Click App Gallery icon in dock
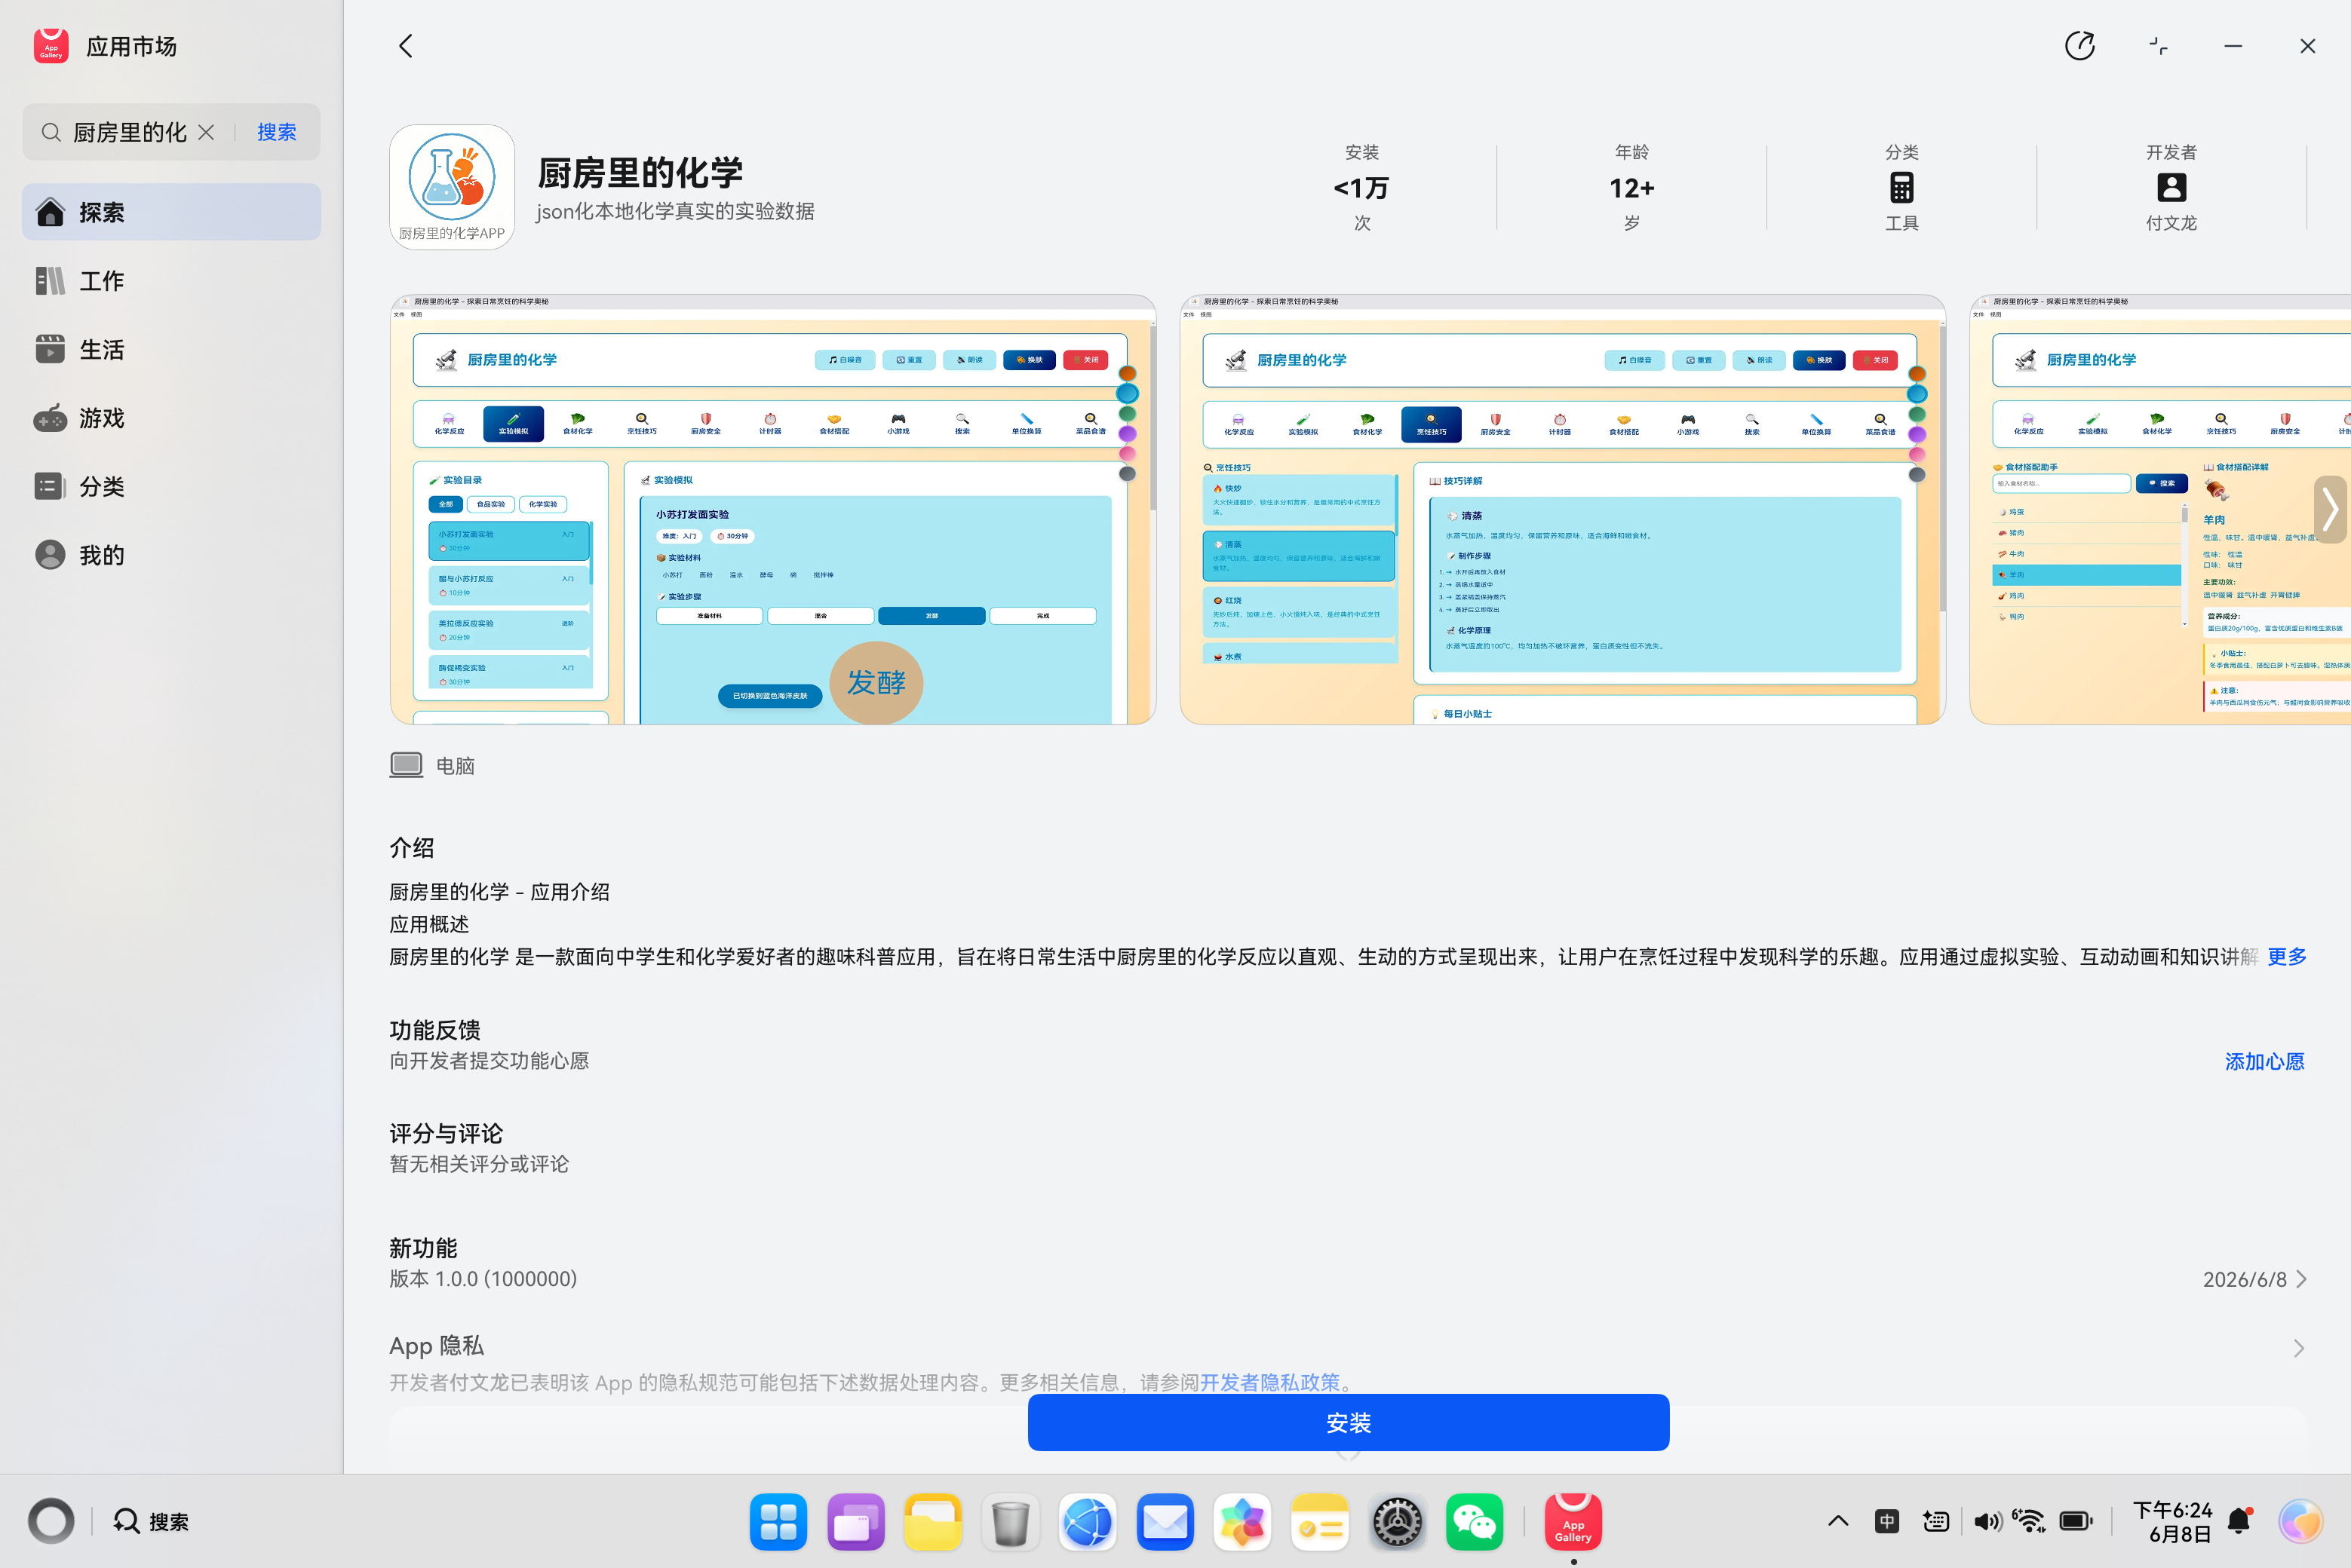Screen dimensions: 2351x1568 [1573, 1522]
